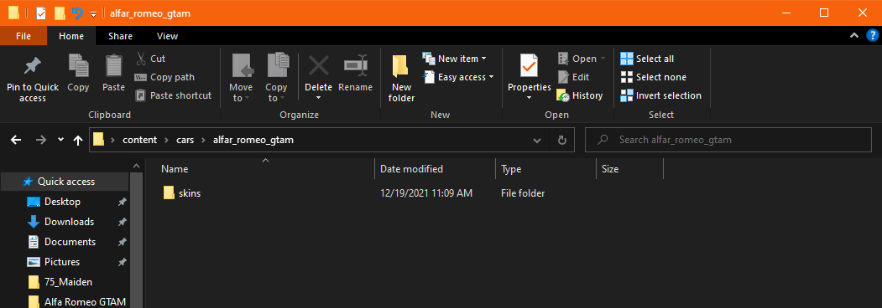Expand the Delete dropdown arrow
The image size is (882, 308).
click(x=318, y=98)
